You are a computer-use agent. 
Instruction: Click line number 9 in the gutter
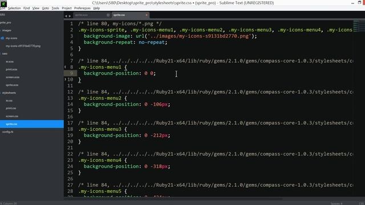pos(71,73)
